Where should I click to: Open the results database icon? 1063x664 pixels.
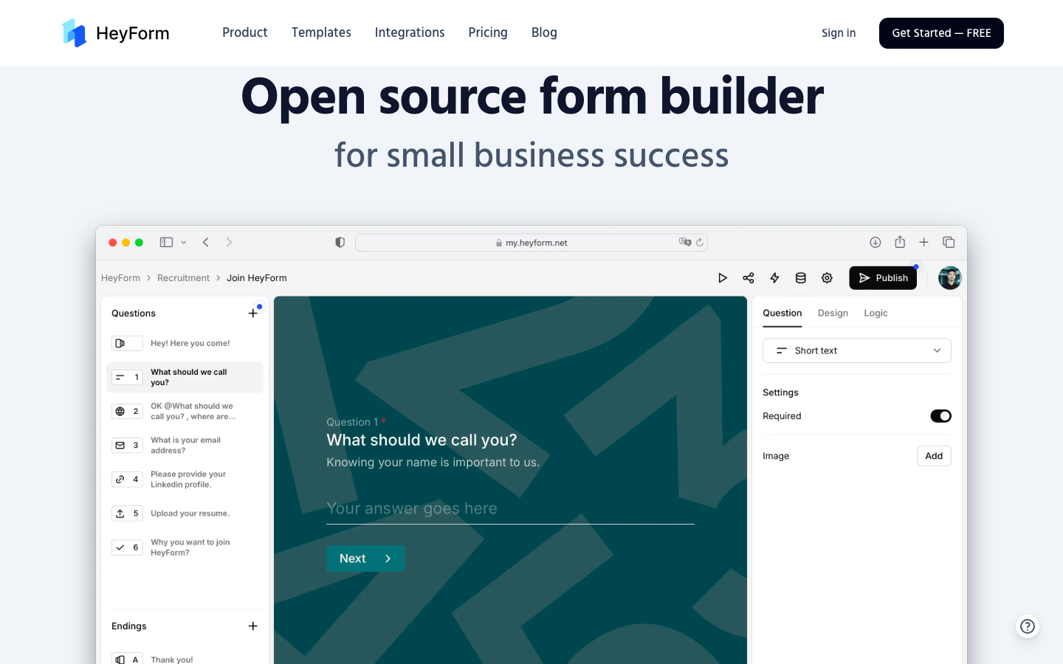tap(800, 278)
